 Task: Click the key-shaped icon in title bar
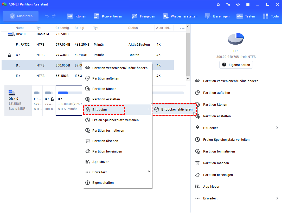[x=228, y=4]
